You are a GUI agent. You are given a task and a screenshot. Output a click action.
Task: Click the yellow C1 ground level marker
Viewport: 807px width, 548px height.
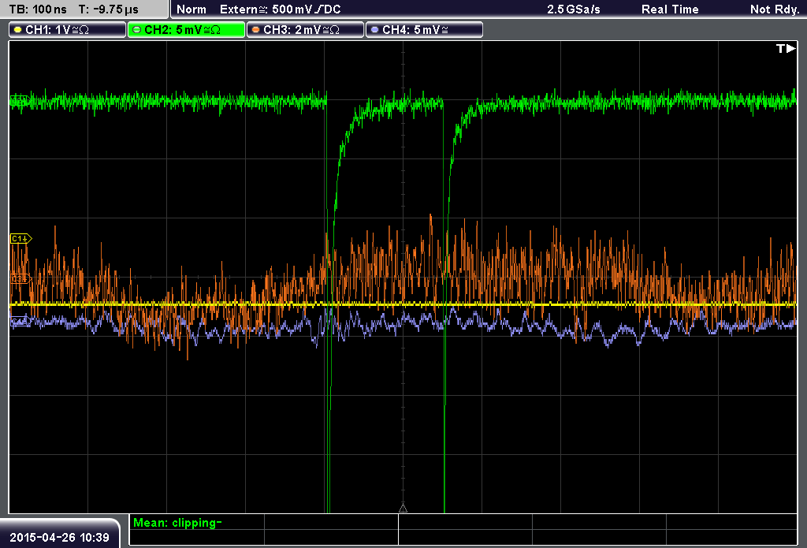click(x=21, y=238)
